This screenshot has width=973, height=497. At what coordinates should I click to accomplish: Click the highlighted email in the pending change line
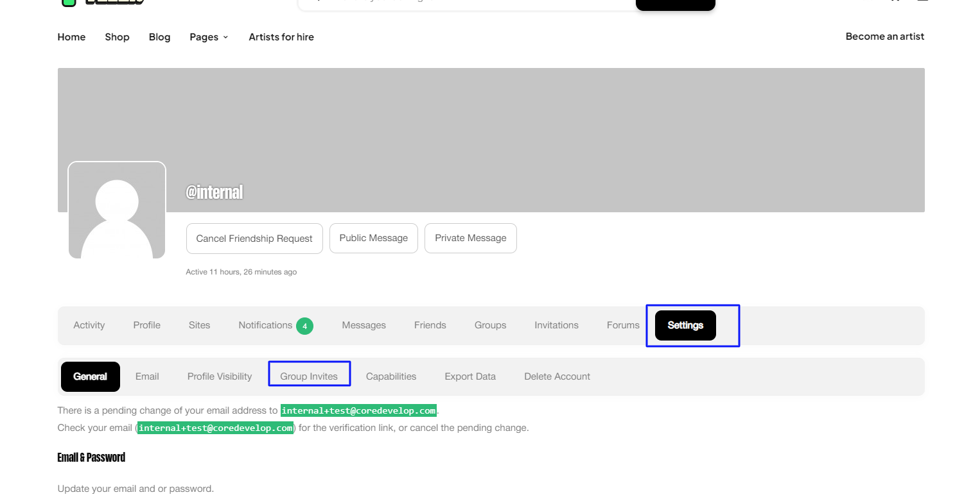tap(359, 410)
